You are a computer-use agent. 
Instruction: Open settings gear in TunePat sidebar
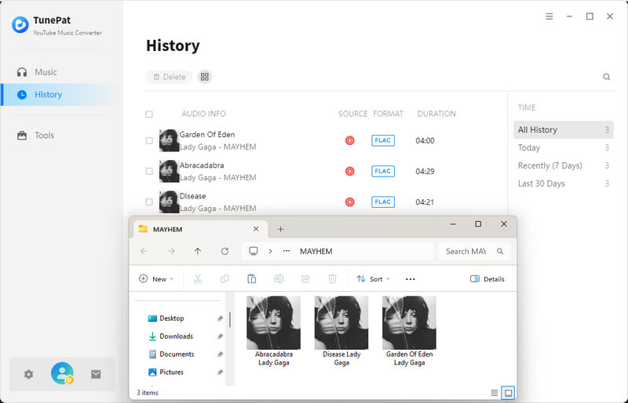(x=29, y=375)
